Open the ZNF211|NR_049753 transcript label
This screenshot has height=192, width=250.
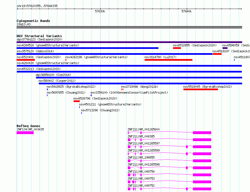[x=141, y=179]
